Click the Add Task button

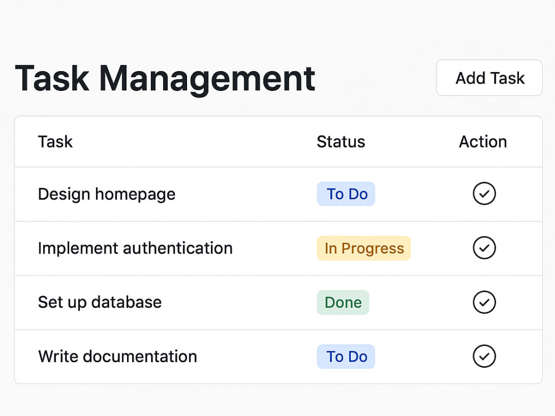(489, 78)
